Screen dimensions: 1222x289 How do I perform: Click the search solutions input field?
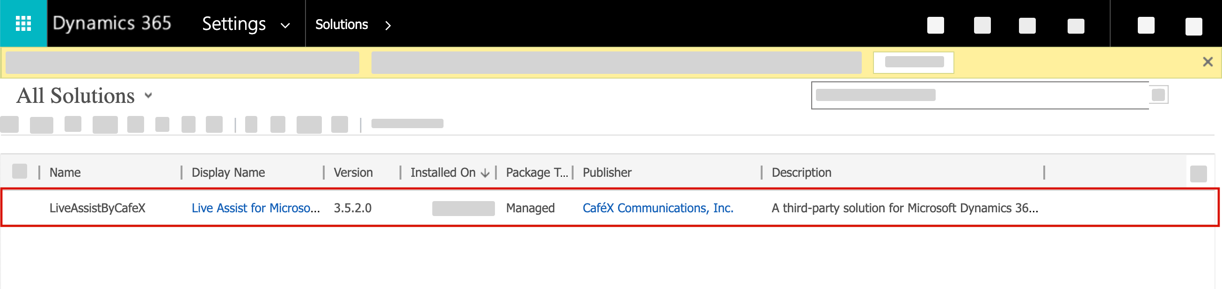[x=980, y=95]
